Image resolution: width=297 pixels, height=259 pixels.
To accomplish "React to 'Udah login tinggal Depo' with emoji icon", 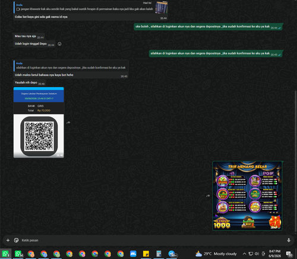I will click(x=59, y=44).
